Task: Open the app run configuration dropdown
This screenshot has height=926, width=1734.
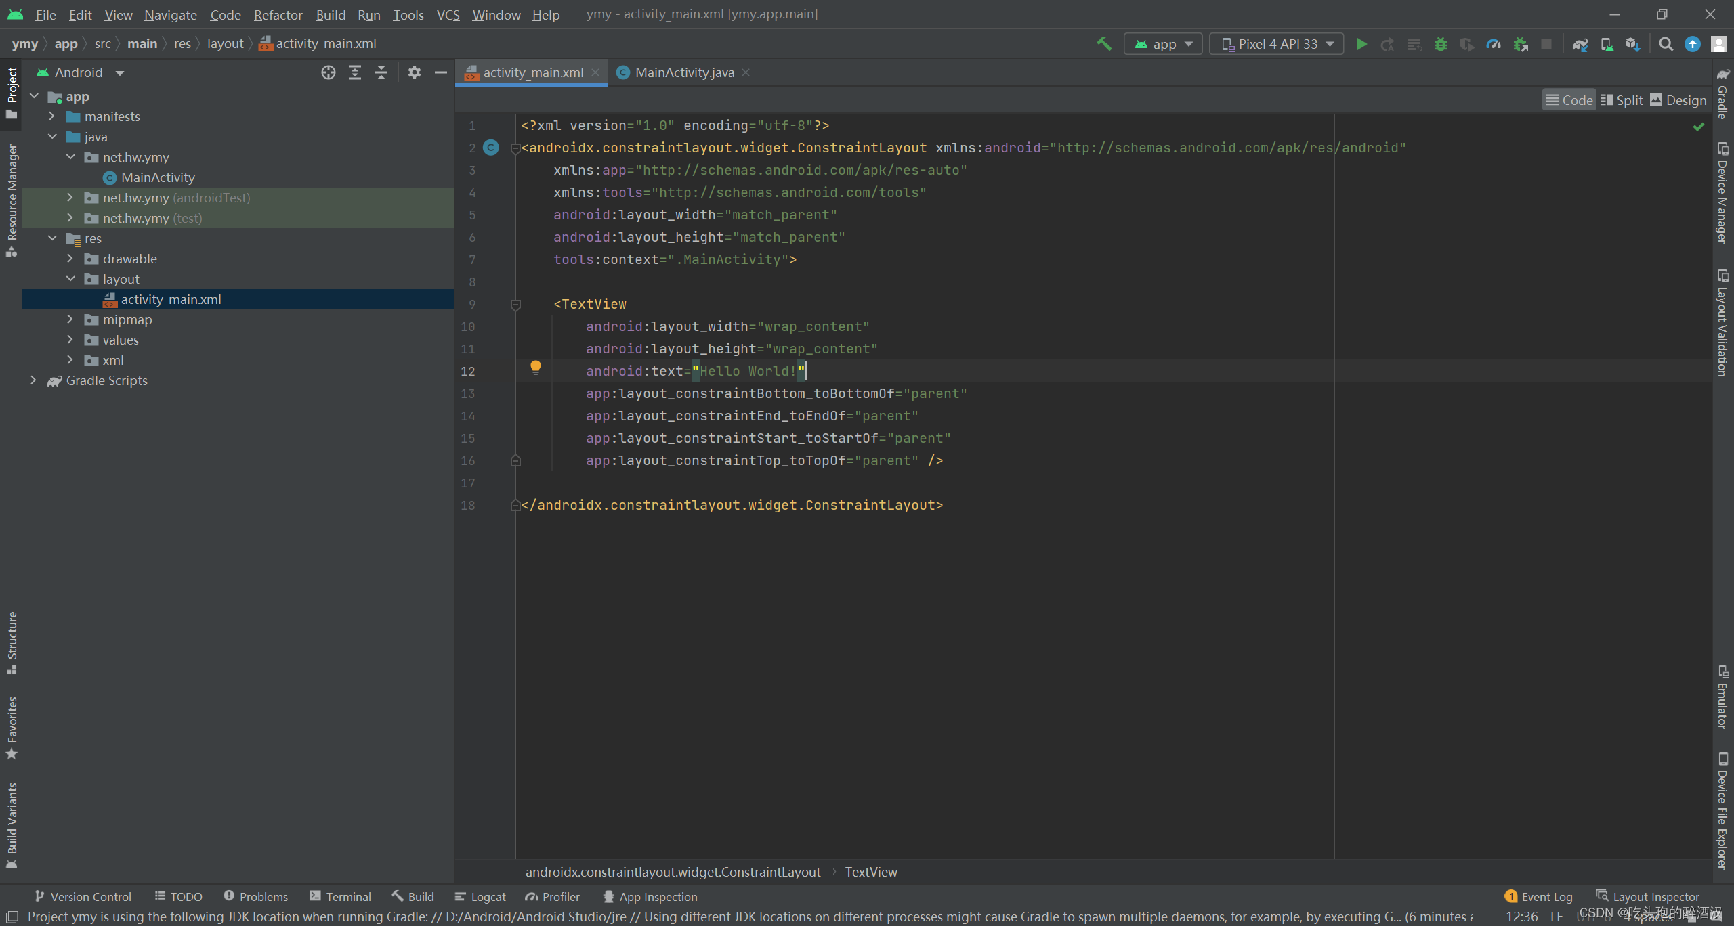Action: click(1163, 45)
